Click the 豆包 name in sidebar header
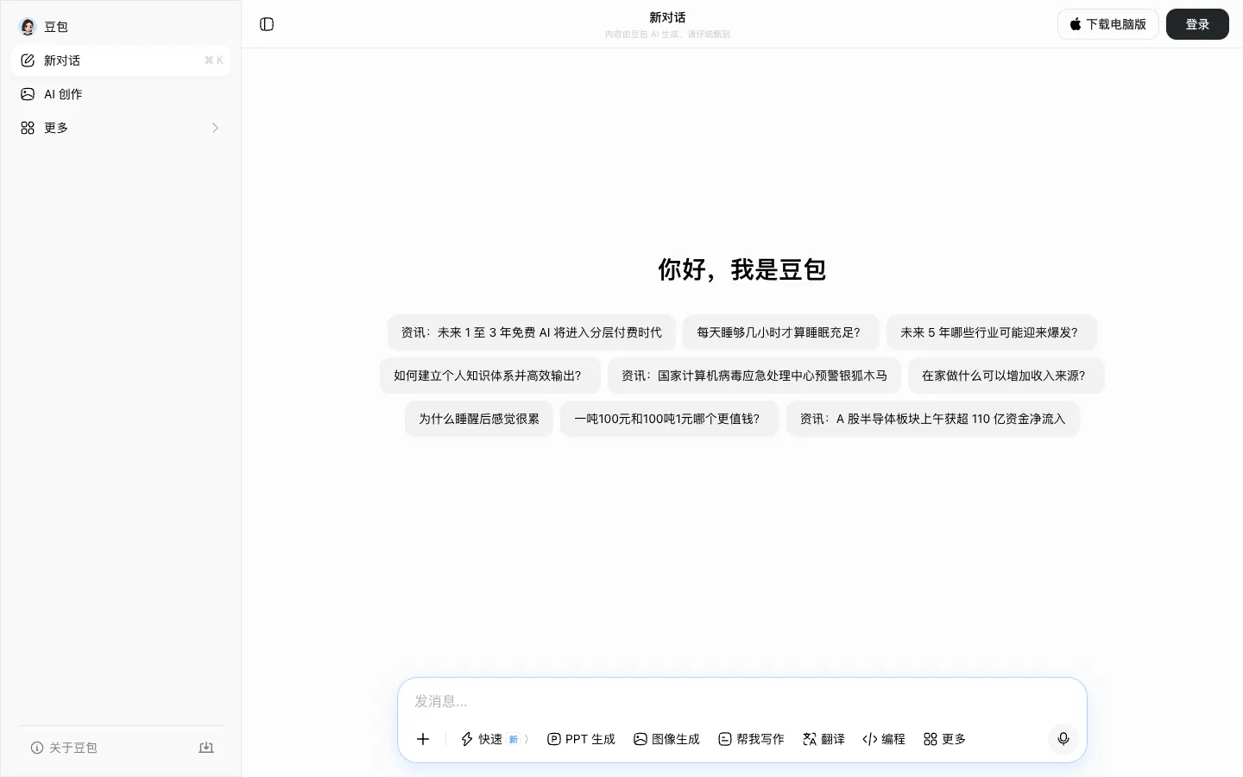The height and width of the screenshot is (777, 1243). 56,27
